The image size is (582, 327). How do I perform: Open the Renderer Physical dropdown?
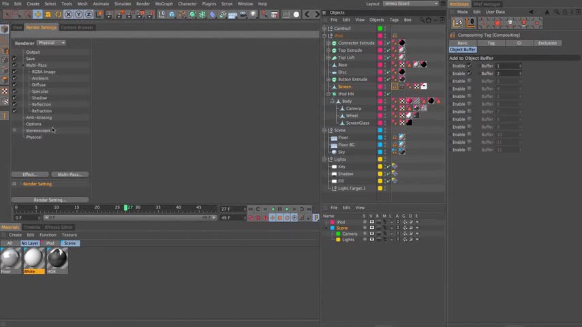(52, 43)
